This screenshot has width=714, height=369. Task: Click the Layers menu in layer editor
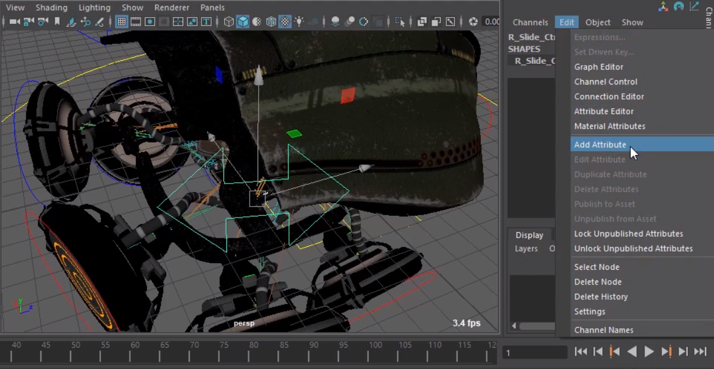[x=526, y=249]
